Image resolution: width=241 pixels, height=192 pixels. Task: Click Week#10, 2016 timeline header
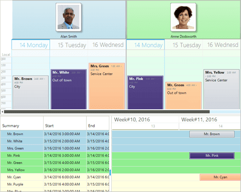point(145,119)
